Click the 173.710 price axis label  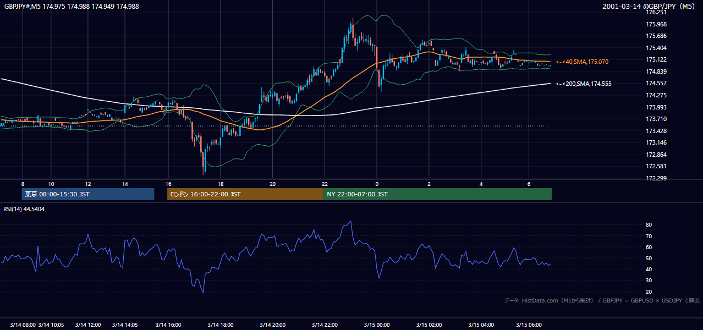tap(656, 119)
